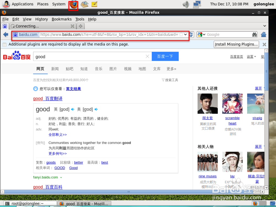Open the good_百度翻译 result
The height and width of the screenshot is (207, 276).
pyautogui.click(x=48, y=99)
